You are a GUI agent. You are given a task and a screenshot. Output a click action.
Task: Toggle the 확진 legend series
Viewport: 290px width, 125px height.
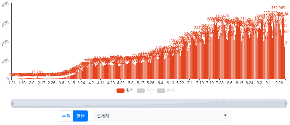(125, 91)
